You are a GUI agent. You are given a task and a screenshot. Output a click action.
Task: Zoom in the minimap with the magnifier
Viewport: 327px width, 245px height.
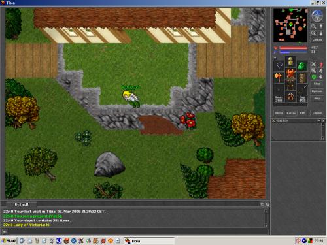[314, 26]
